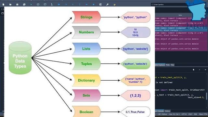The width and height of the screenshot is (208, 117).
Task: Click the Strings box in the diagram
Action: 86,17
